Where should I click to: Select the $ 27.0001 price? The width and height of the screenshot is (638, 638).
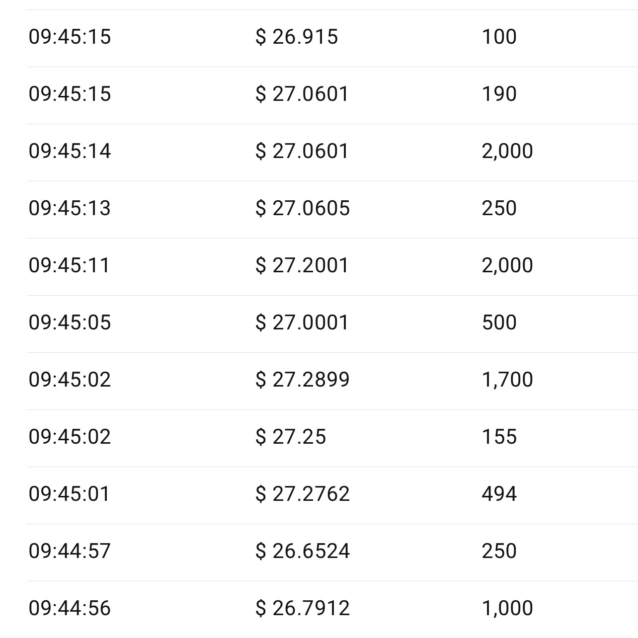[x=302, y=322]
